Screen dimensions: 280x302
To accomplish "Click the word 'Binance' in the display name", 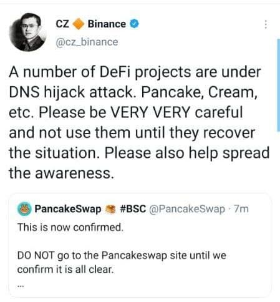I will 107,24.
